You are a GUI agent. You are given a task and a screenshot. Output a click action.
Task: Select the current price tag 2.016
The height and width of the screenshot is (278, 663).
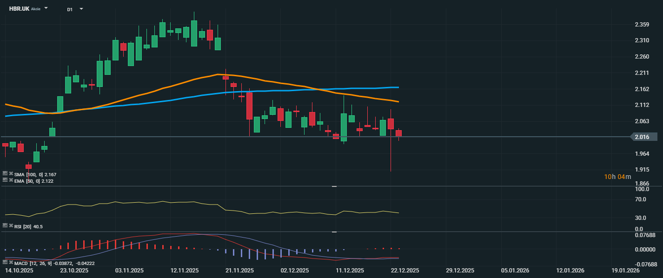pyautogui.click(x=643, y=137)
